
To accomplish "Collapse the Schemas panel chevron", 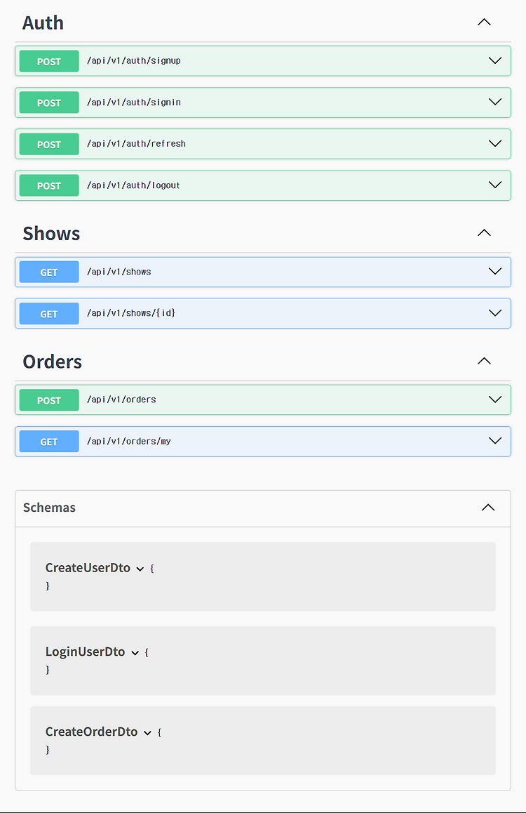I will point(488,508).
